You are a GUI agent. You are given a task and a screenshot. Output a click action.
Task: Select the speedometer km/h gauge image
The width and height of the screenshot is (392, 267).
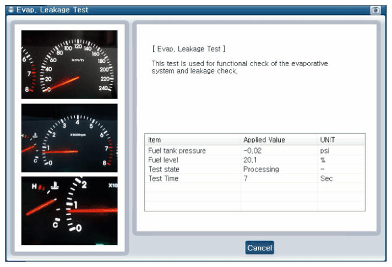click(69, 65)
